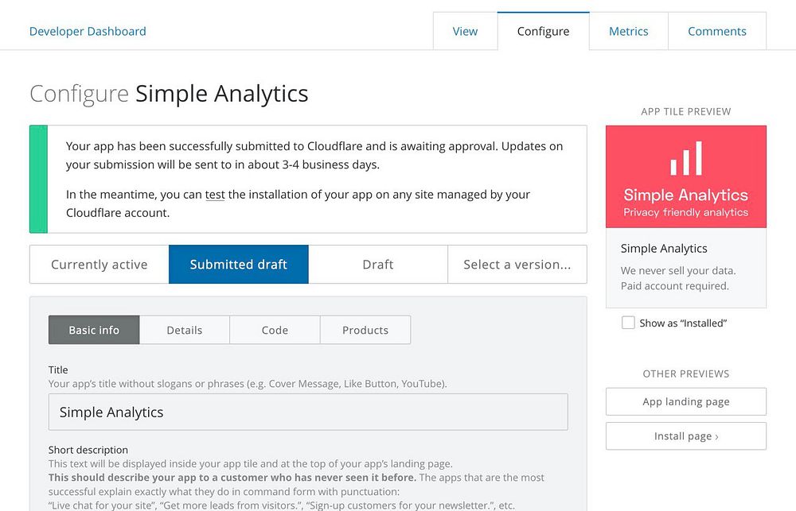Click the Developer Dashboard link
796x511 pixels.
click(88, 32)
